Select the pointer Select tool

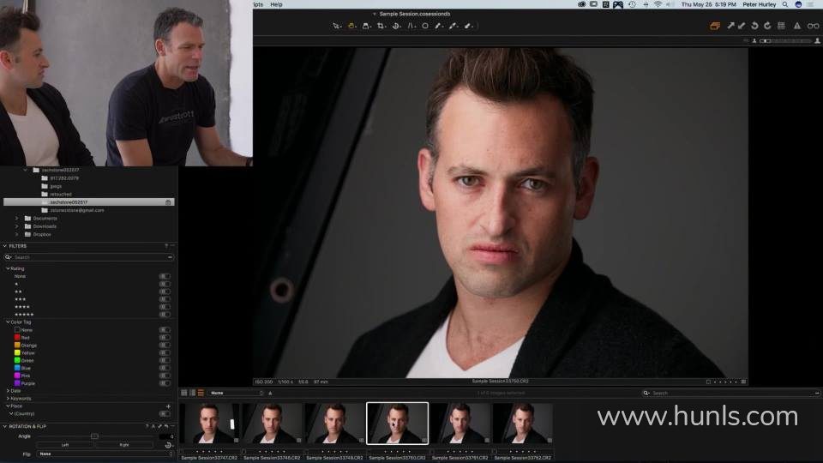pyautogui.click(x=336, y=26)
